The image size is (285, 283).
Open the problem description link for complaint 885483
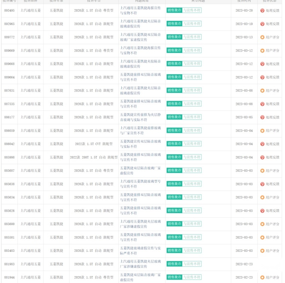coord(140,251)
